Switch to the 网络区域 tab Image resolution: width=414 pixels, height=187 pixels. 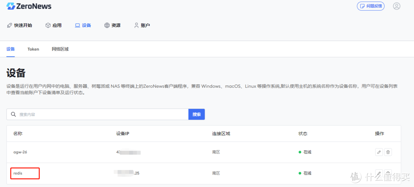point(60,49)
